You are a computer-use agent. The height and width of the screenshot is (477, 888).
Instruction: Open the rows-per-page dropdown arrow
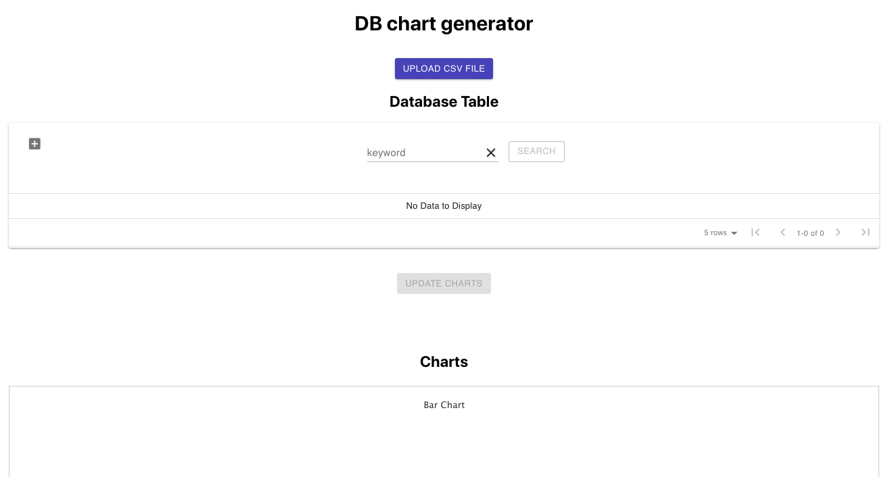tap(734, 233)
